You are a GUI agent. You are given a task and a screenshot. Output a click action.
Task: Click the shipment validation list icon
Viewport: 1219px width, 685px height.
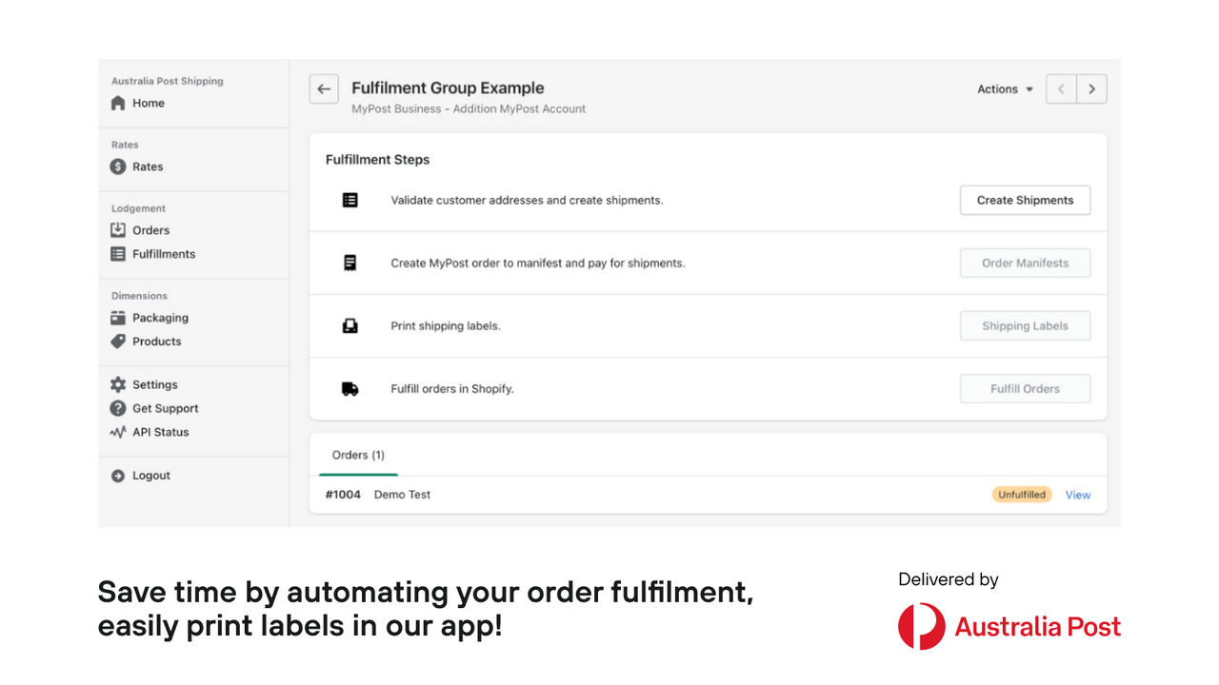click(350, 200)
